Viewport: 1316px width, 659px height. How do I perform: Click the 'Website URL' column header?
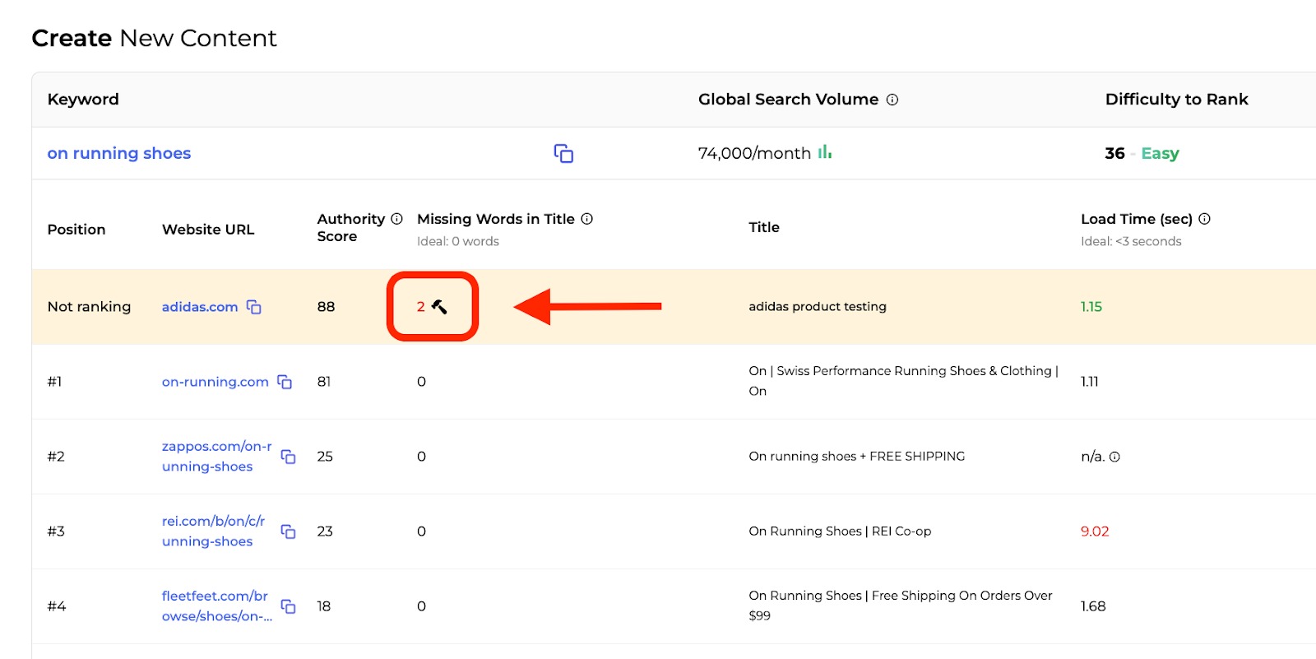(208, 230)
